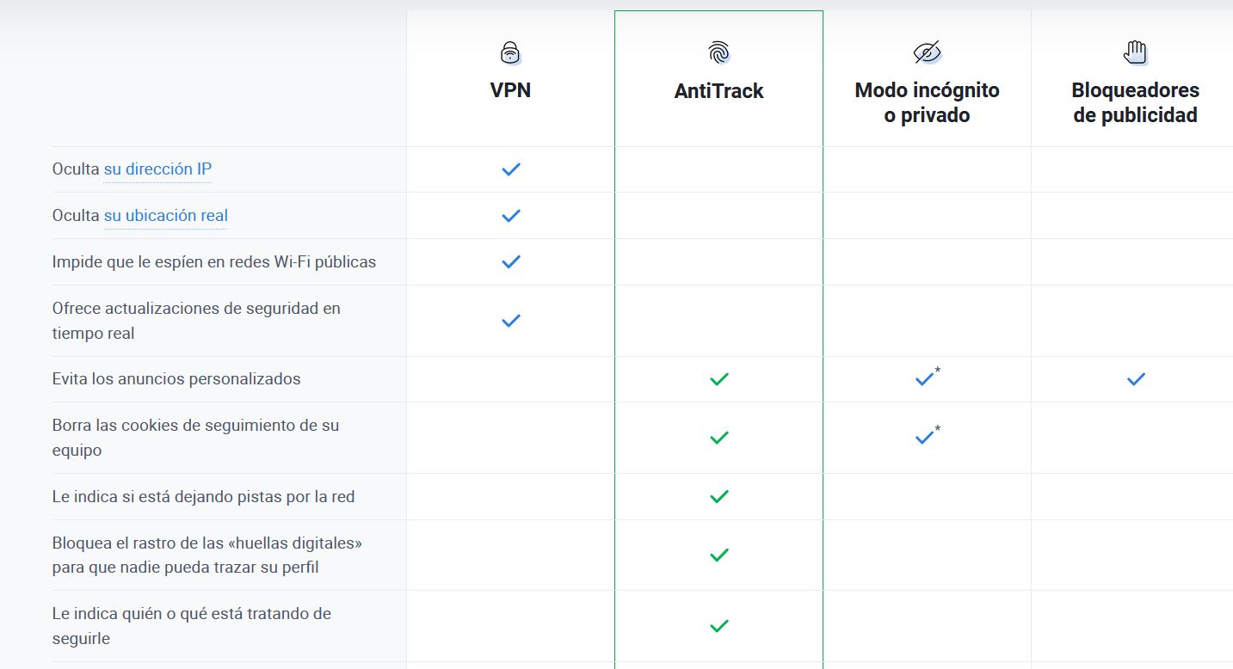Select the VPN column heading
1233x669 pixels.
(x=510, y=90)
